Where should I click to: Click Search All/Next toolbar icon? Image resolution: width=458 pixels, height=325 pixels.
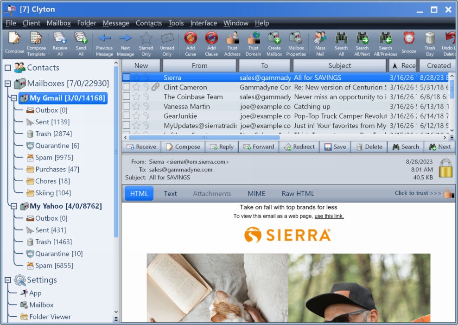362,38
